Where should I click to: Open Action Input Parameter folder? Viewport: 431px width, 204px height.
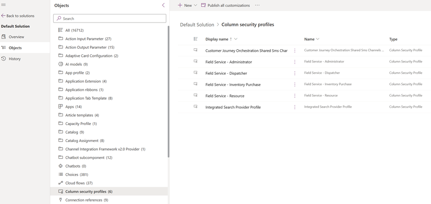point(88,39)
